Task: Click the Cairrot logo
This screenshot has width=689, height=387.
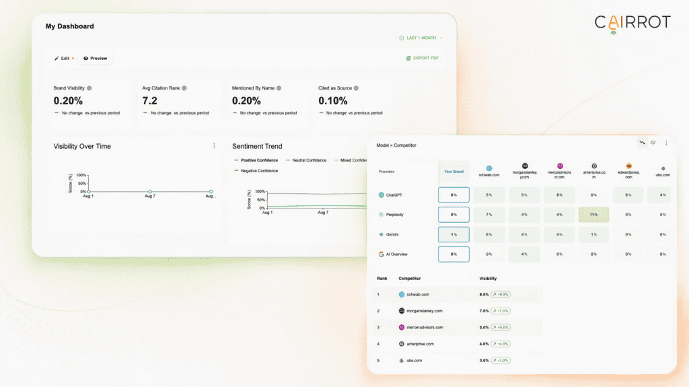Action: 632,24
